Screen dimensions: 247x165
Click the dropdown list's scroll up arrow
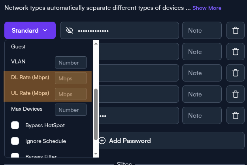[96, 43]
